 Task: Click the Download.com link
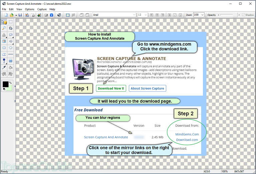point(187,140)
